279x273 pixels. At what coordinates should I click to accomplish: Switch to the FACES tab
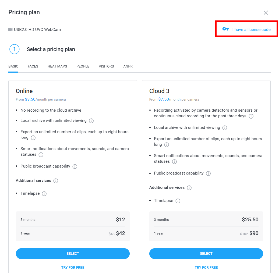(x=33, y=66)
